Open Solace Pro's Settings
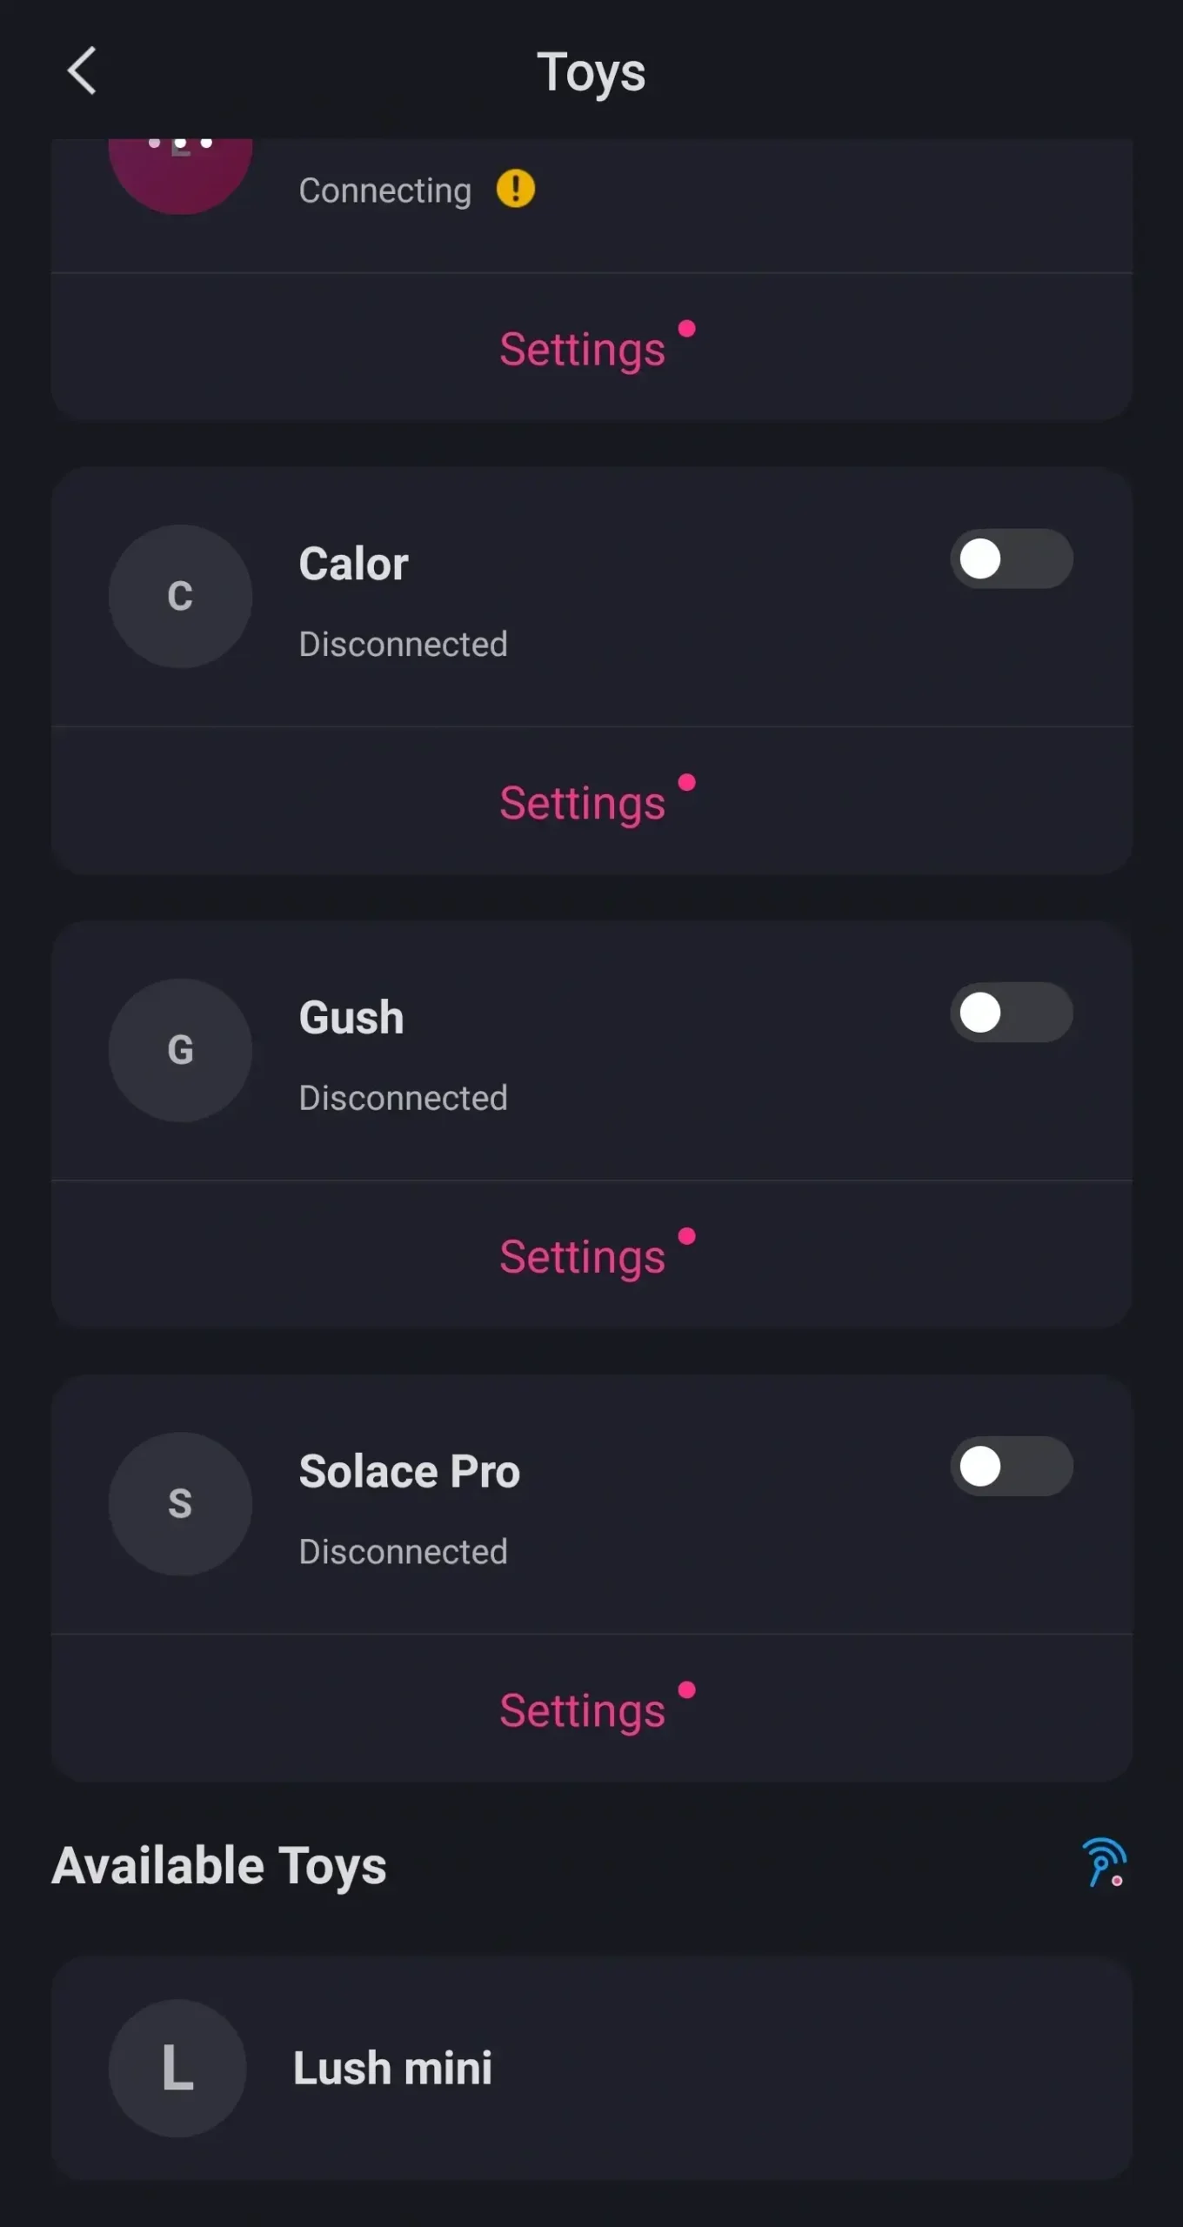 click(x=583, y=1710)
